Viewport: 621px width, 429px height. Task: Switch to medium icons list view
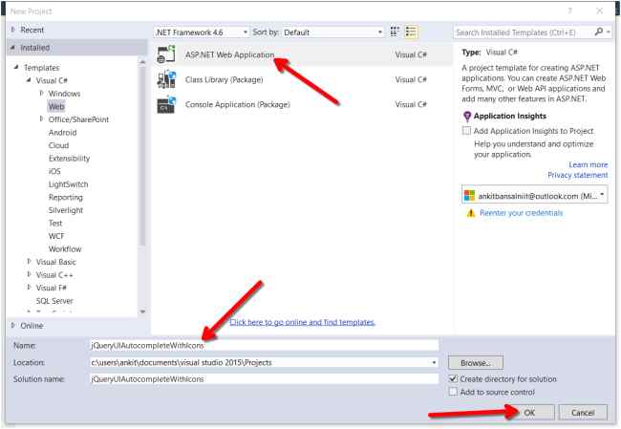[411, 32]
